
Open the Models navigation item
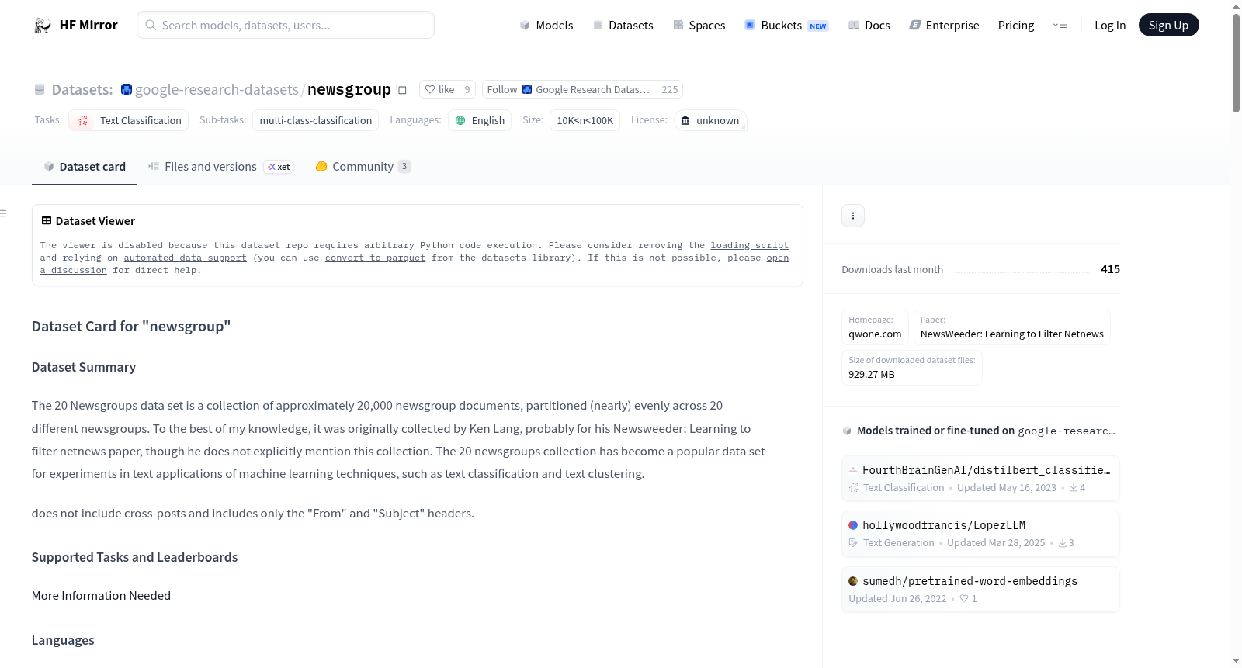[546, 26]
